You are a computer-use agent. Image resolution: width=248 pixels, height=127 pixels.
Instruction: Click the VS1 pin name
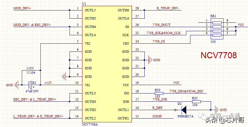pos(88,85)
